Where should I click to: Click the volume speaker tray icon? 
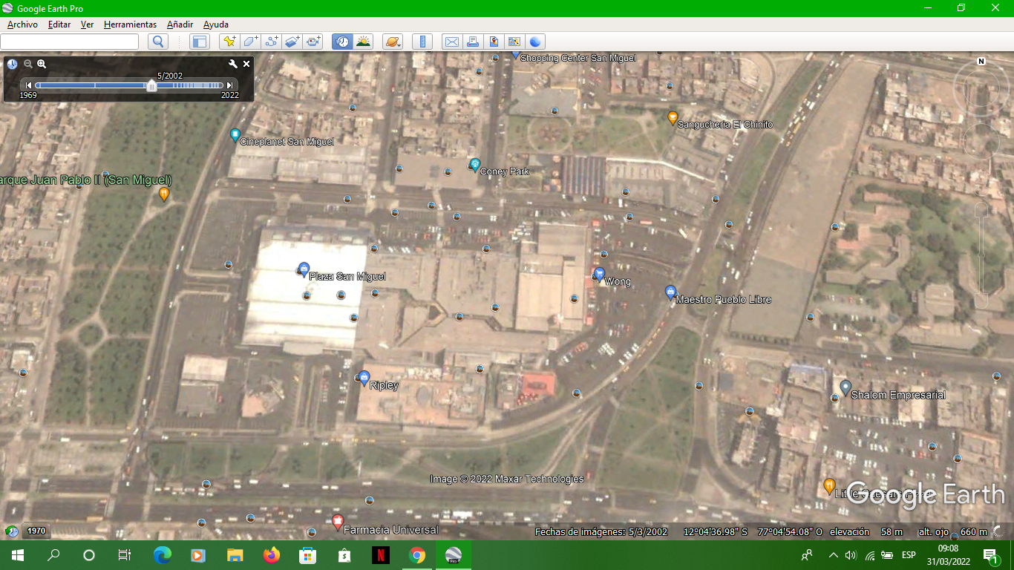coord(851,555)
